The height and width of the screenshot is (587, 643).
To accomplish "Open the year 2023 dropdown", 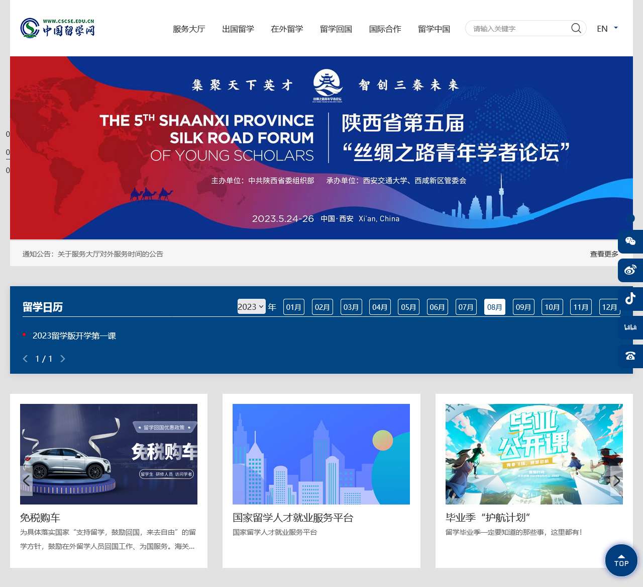I will coord(251,307).
